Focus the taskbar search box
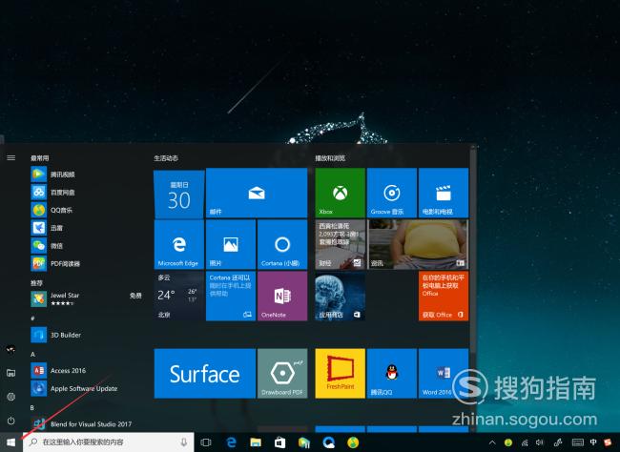Image resolution: width=620 pixels, height=452 pixels. pyautogui.click(x=109, y=442)
